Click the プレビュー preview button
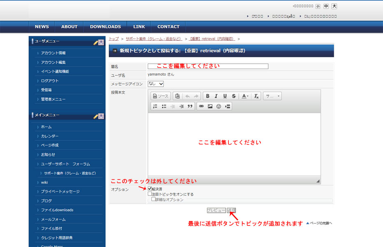 pyautogui.click(x=216, y=210)
